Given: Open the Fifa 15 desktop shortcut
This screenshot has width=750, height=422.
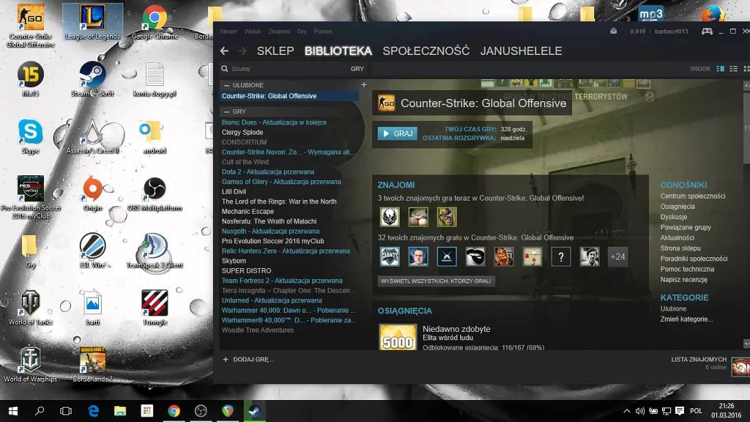Looking at the screenshot, I should (x=31, y=79).
